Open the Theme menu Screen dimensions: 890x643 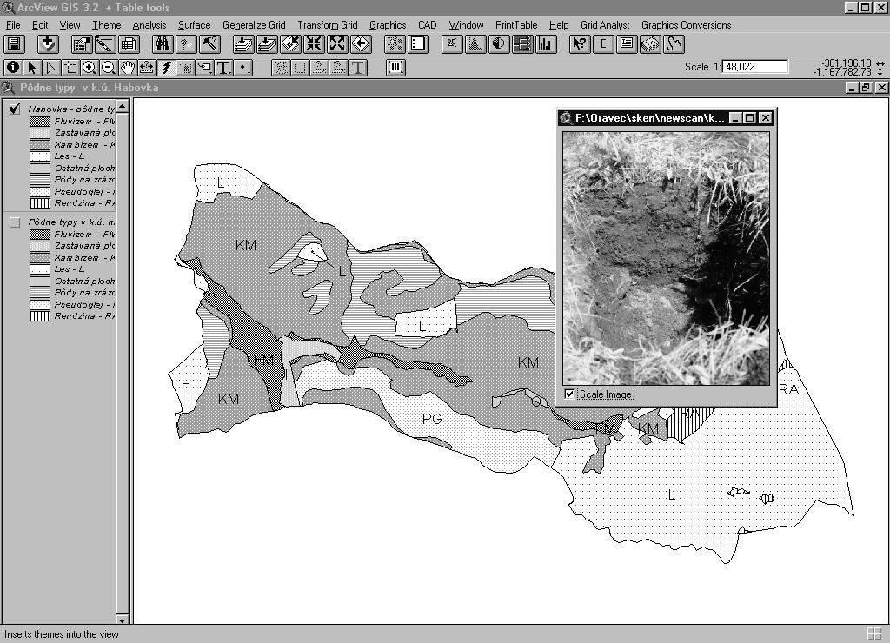point(106,25)
